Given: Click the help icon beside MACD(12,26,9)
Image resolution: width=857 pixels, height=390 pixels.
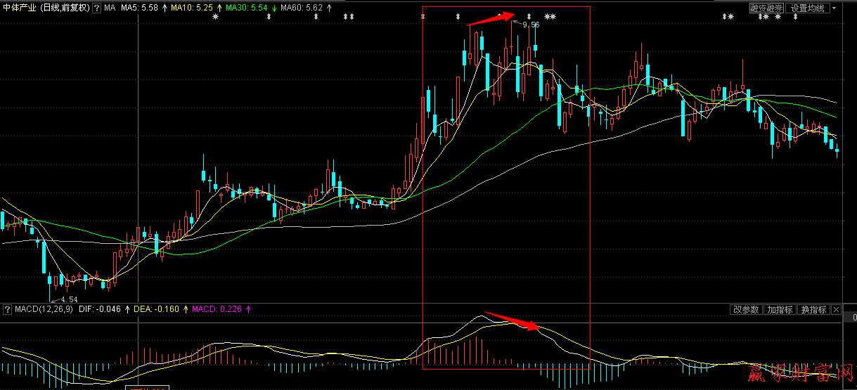Looking at the screenshot, I should 7,309.
